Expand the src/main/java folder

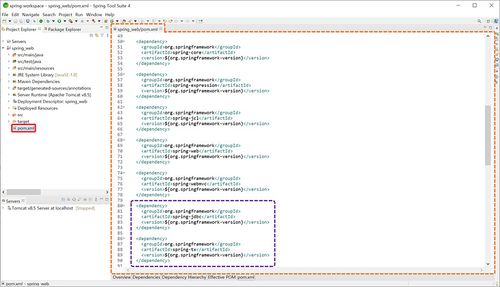(9, 55)
